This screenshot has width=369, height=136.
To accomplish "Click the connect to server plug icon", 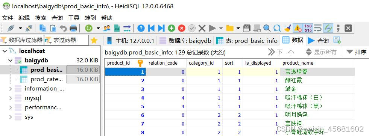I will [11, 29].
